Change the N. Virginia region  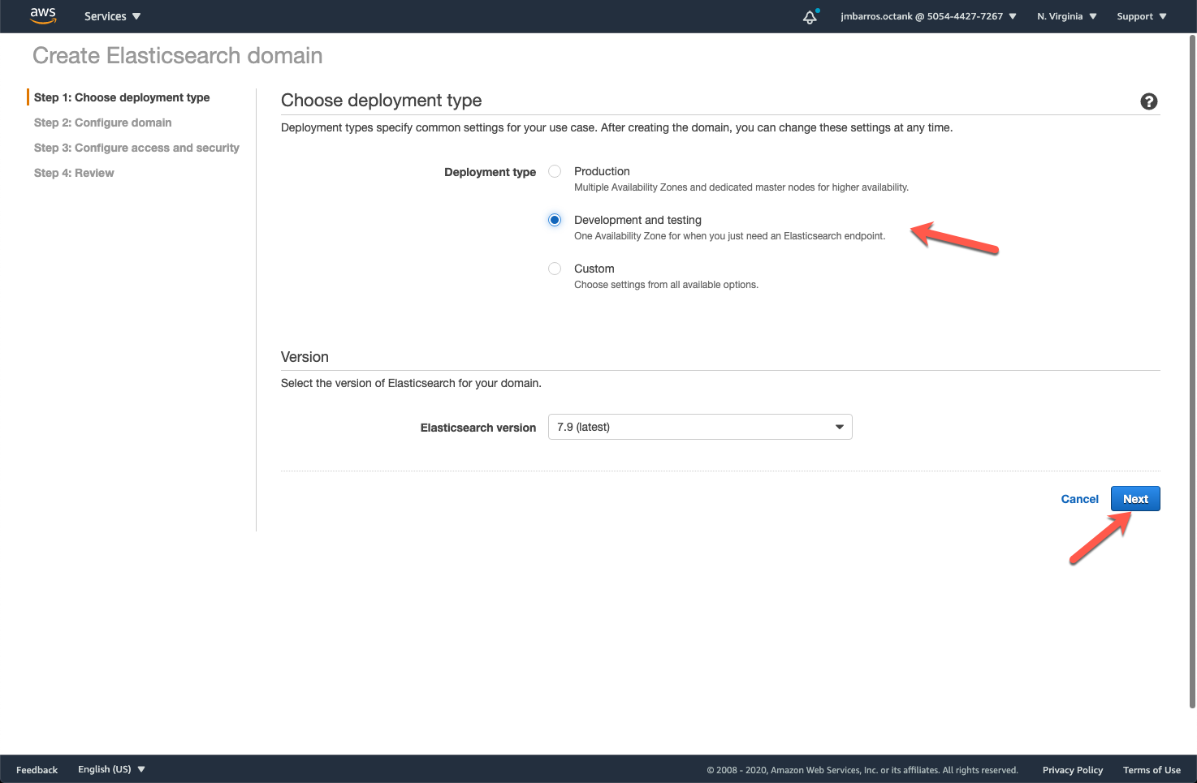pyautogui.click(x=1067, y=16)
